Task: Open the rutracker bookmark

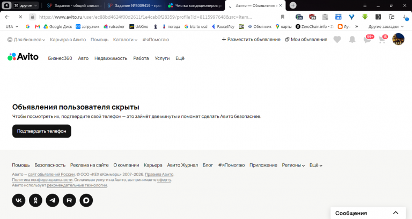Action: click(114, 26)
